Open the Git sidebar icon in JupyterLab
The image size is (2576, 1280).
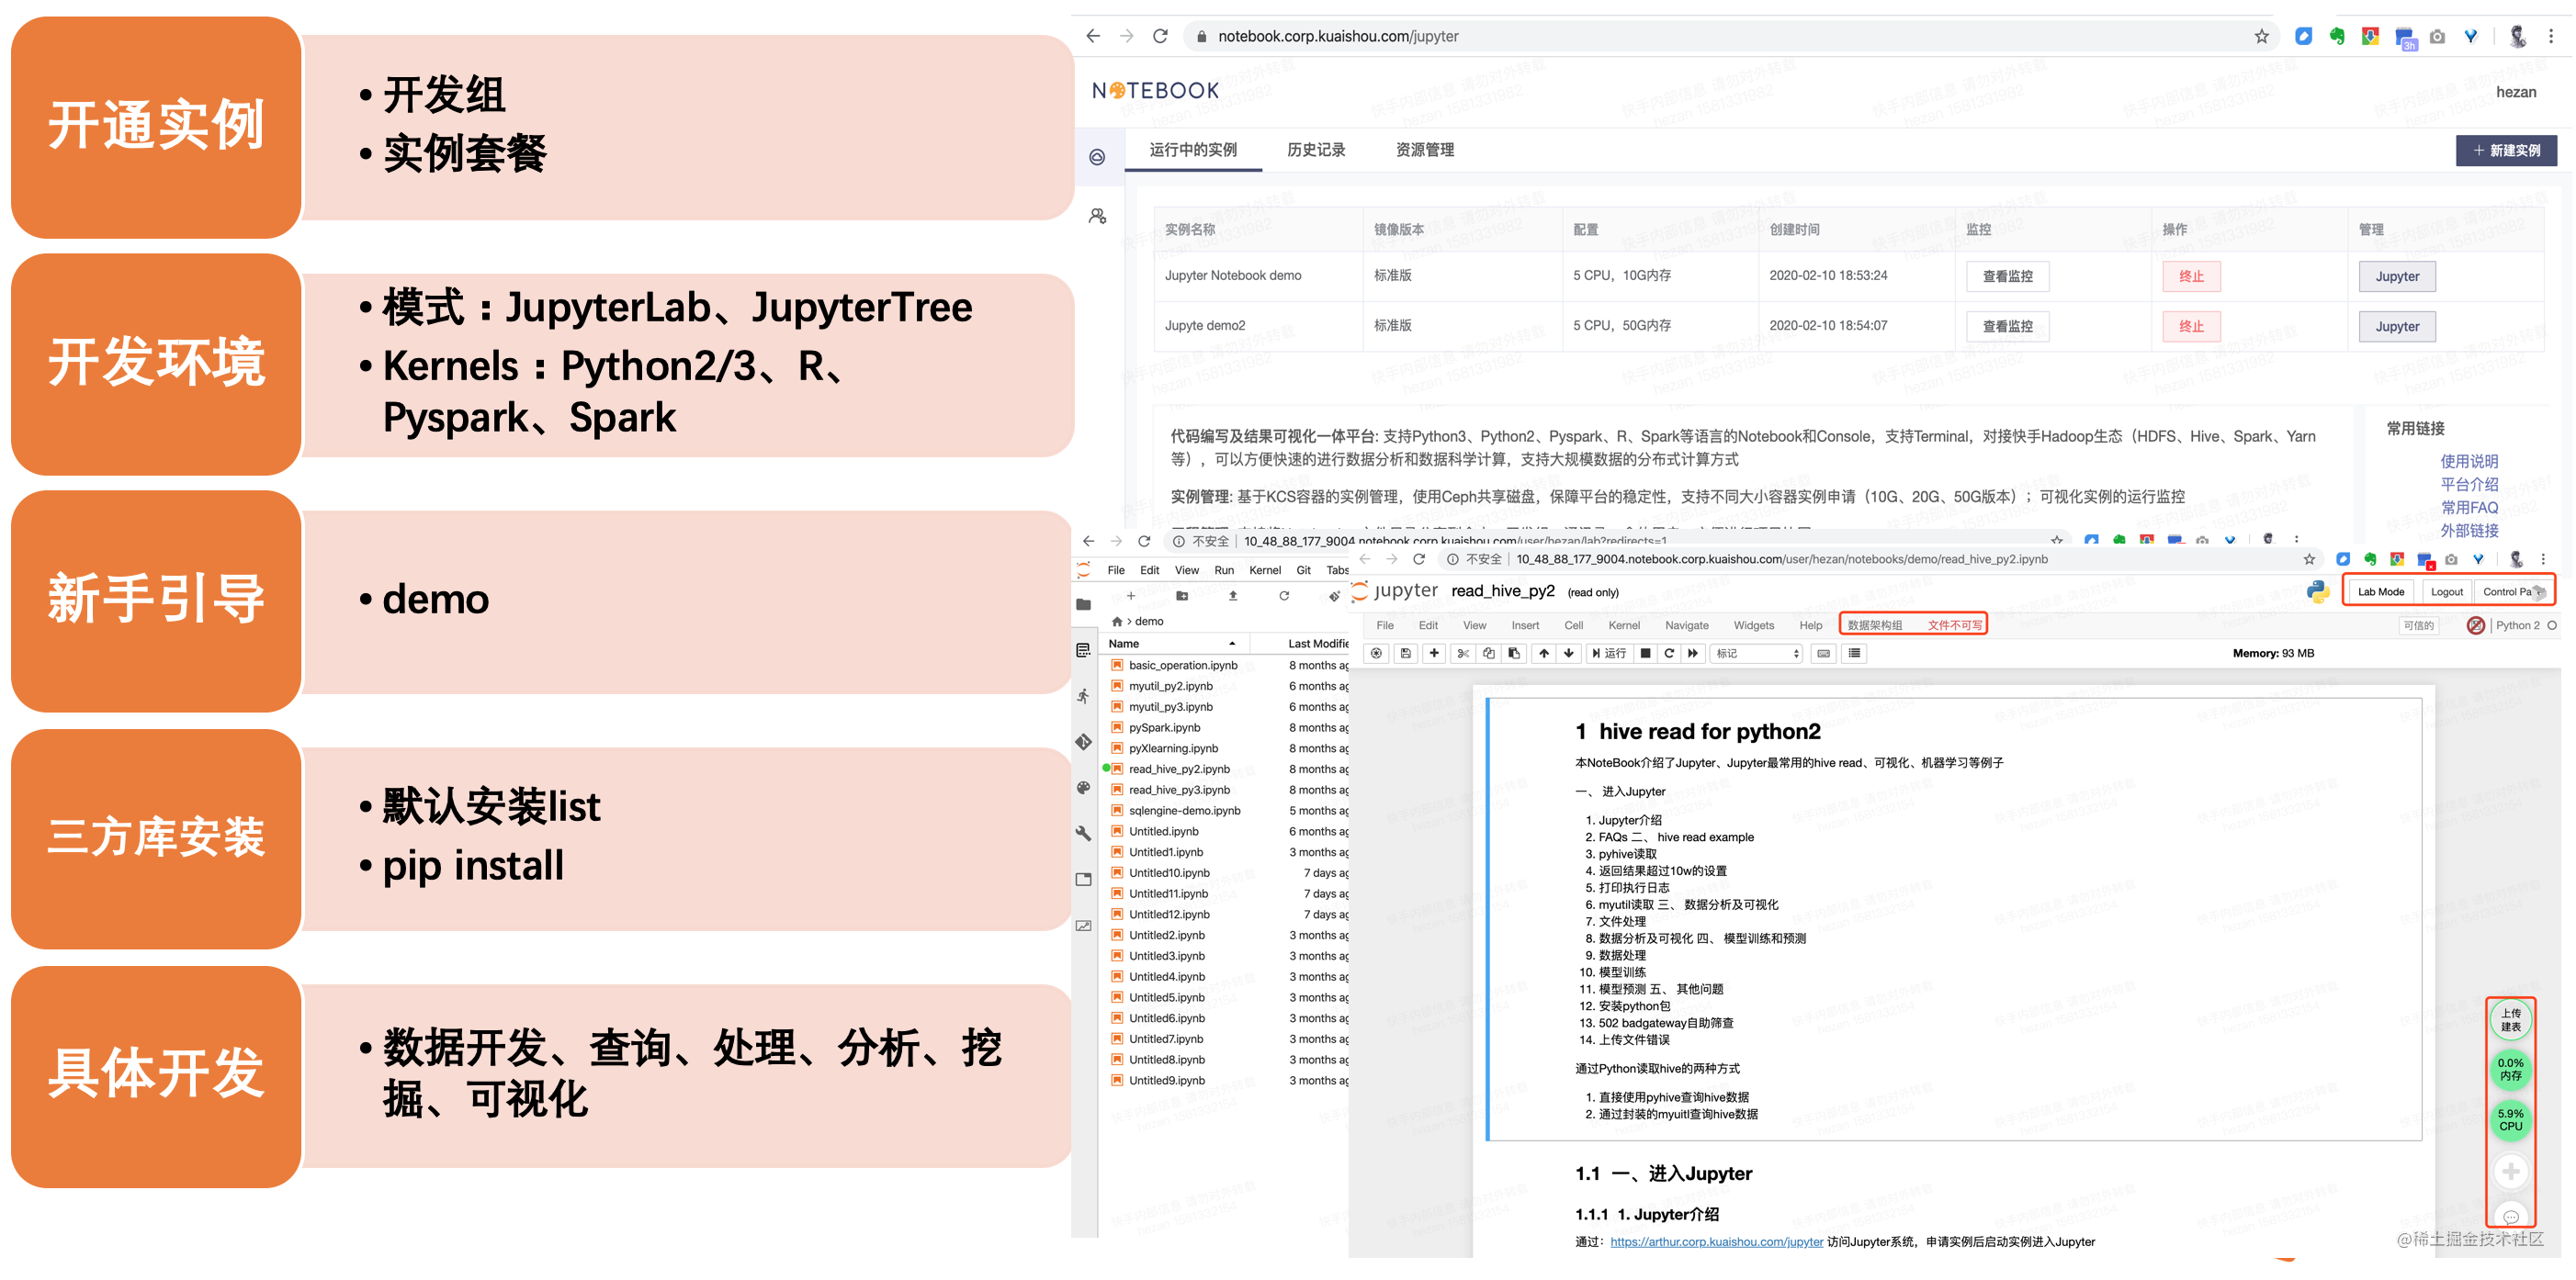point(1083,741)
